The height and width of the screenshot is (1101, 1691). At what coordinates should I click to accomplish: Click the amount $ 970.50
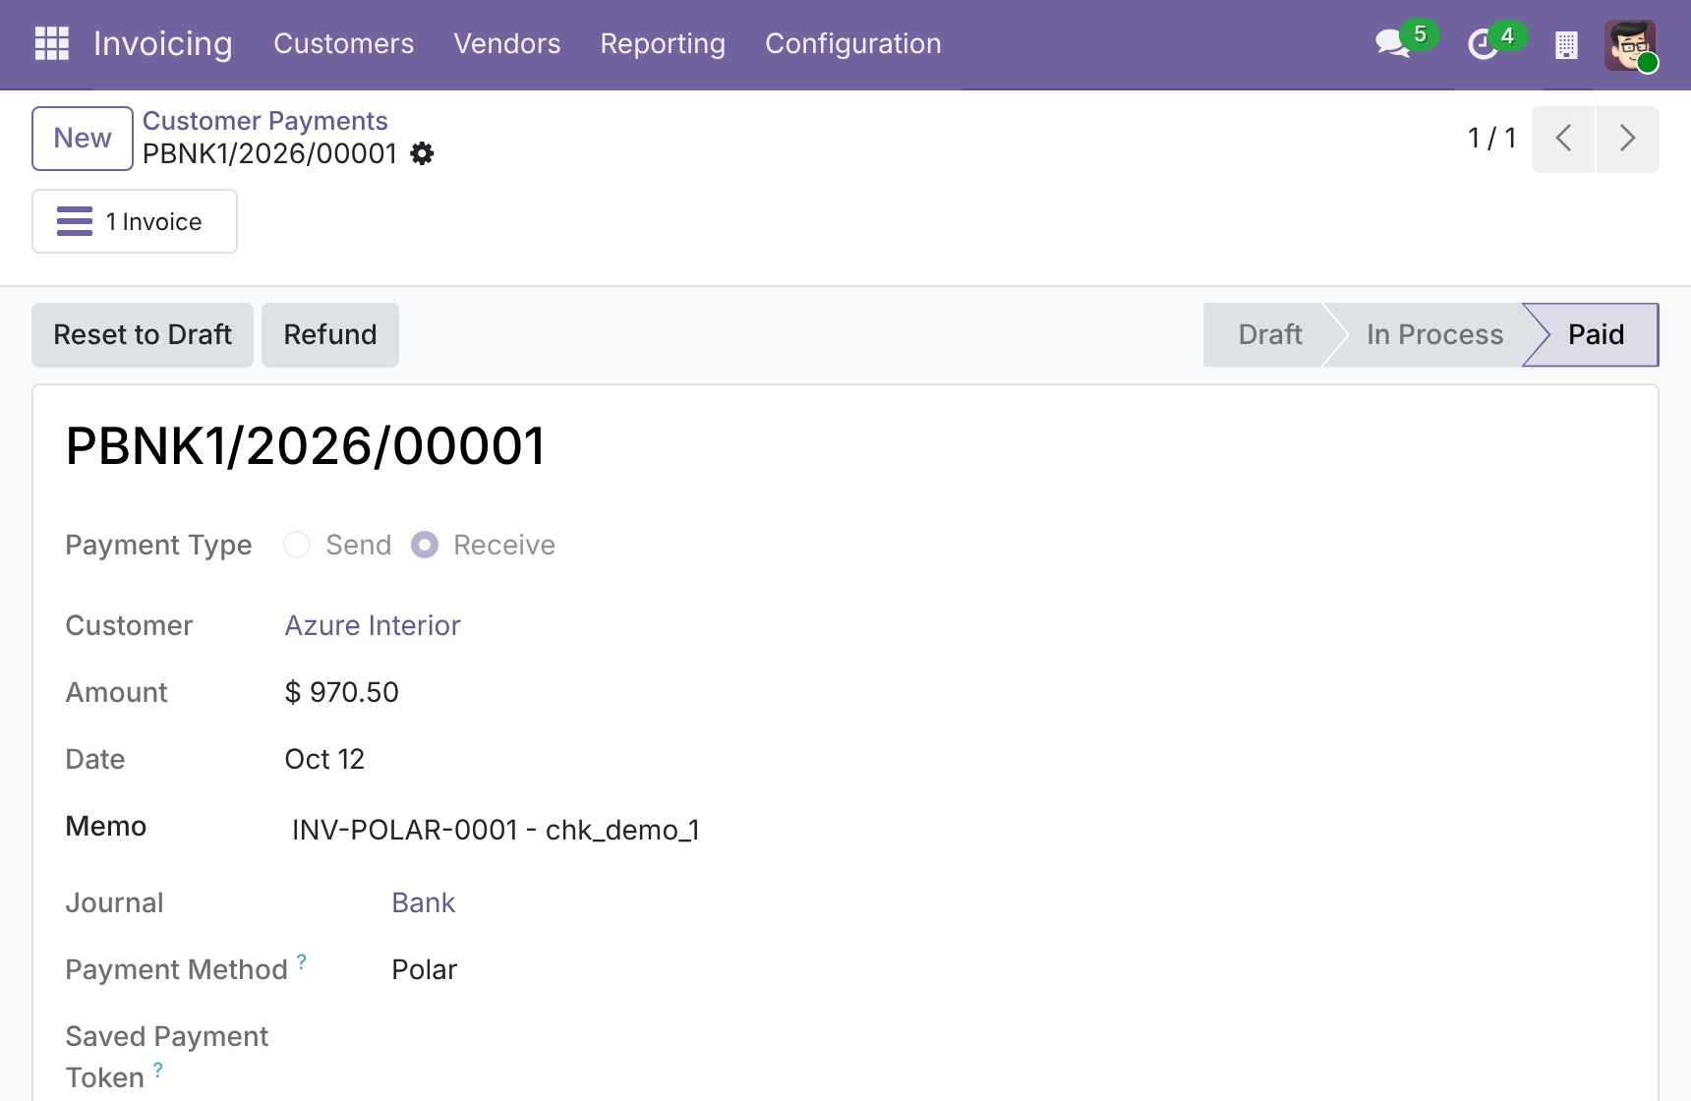coord(342,692)
